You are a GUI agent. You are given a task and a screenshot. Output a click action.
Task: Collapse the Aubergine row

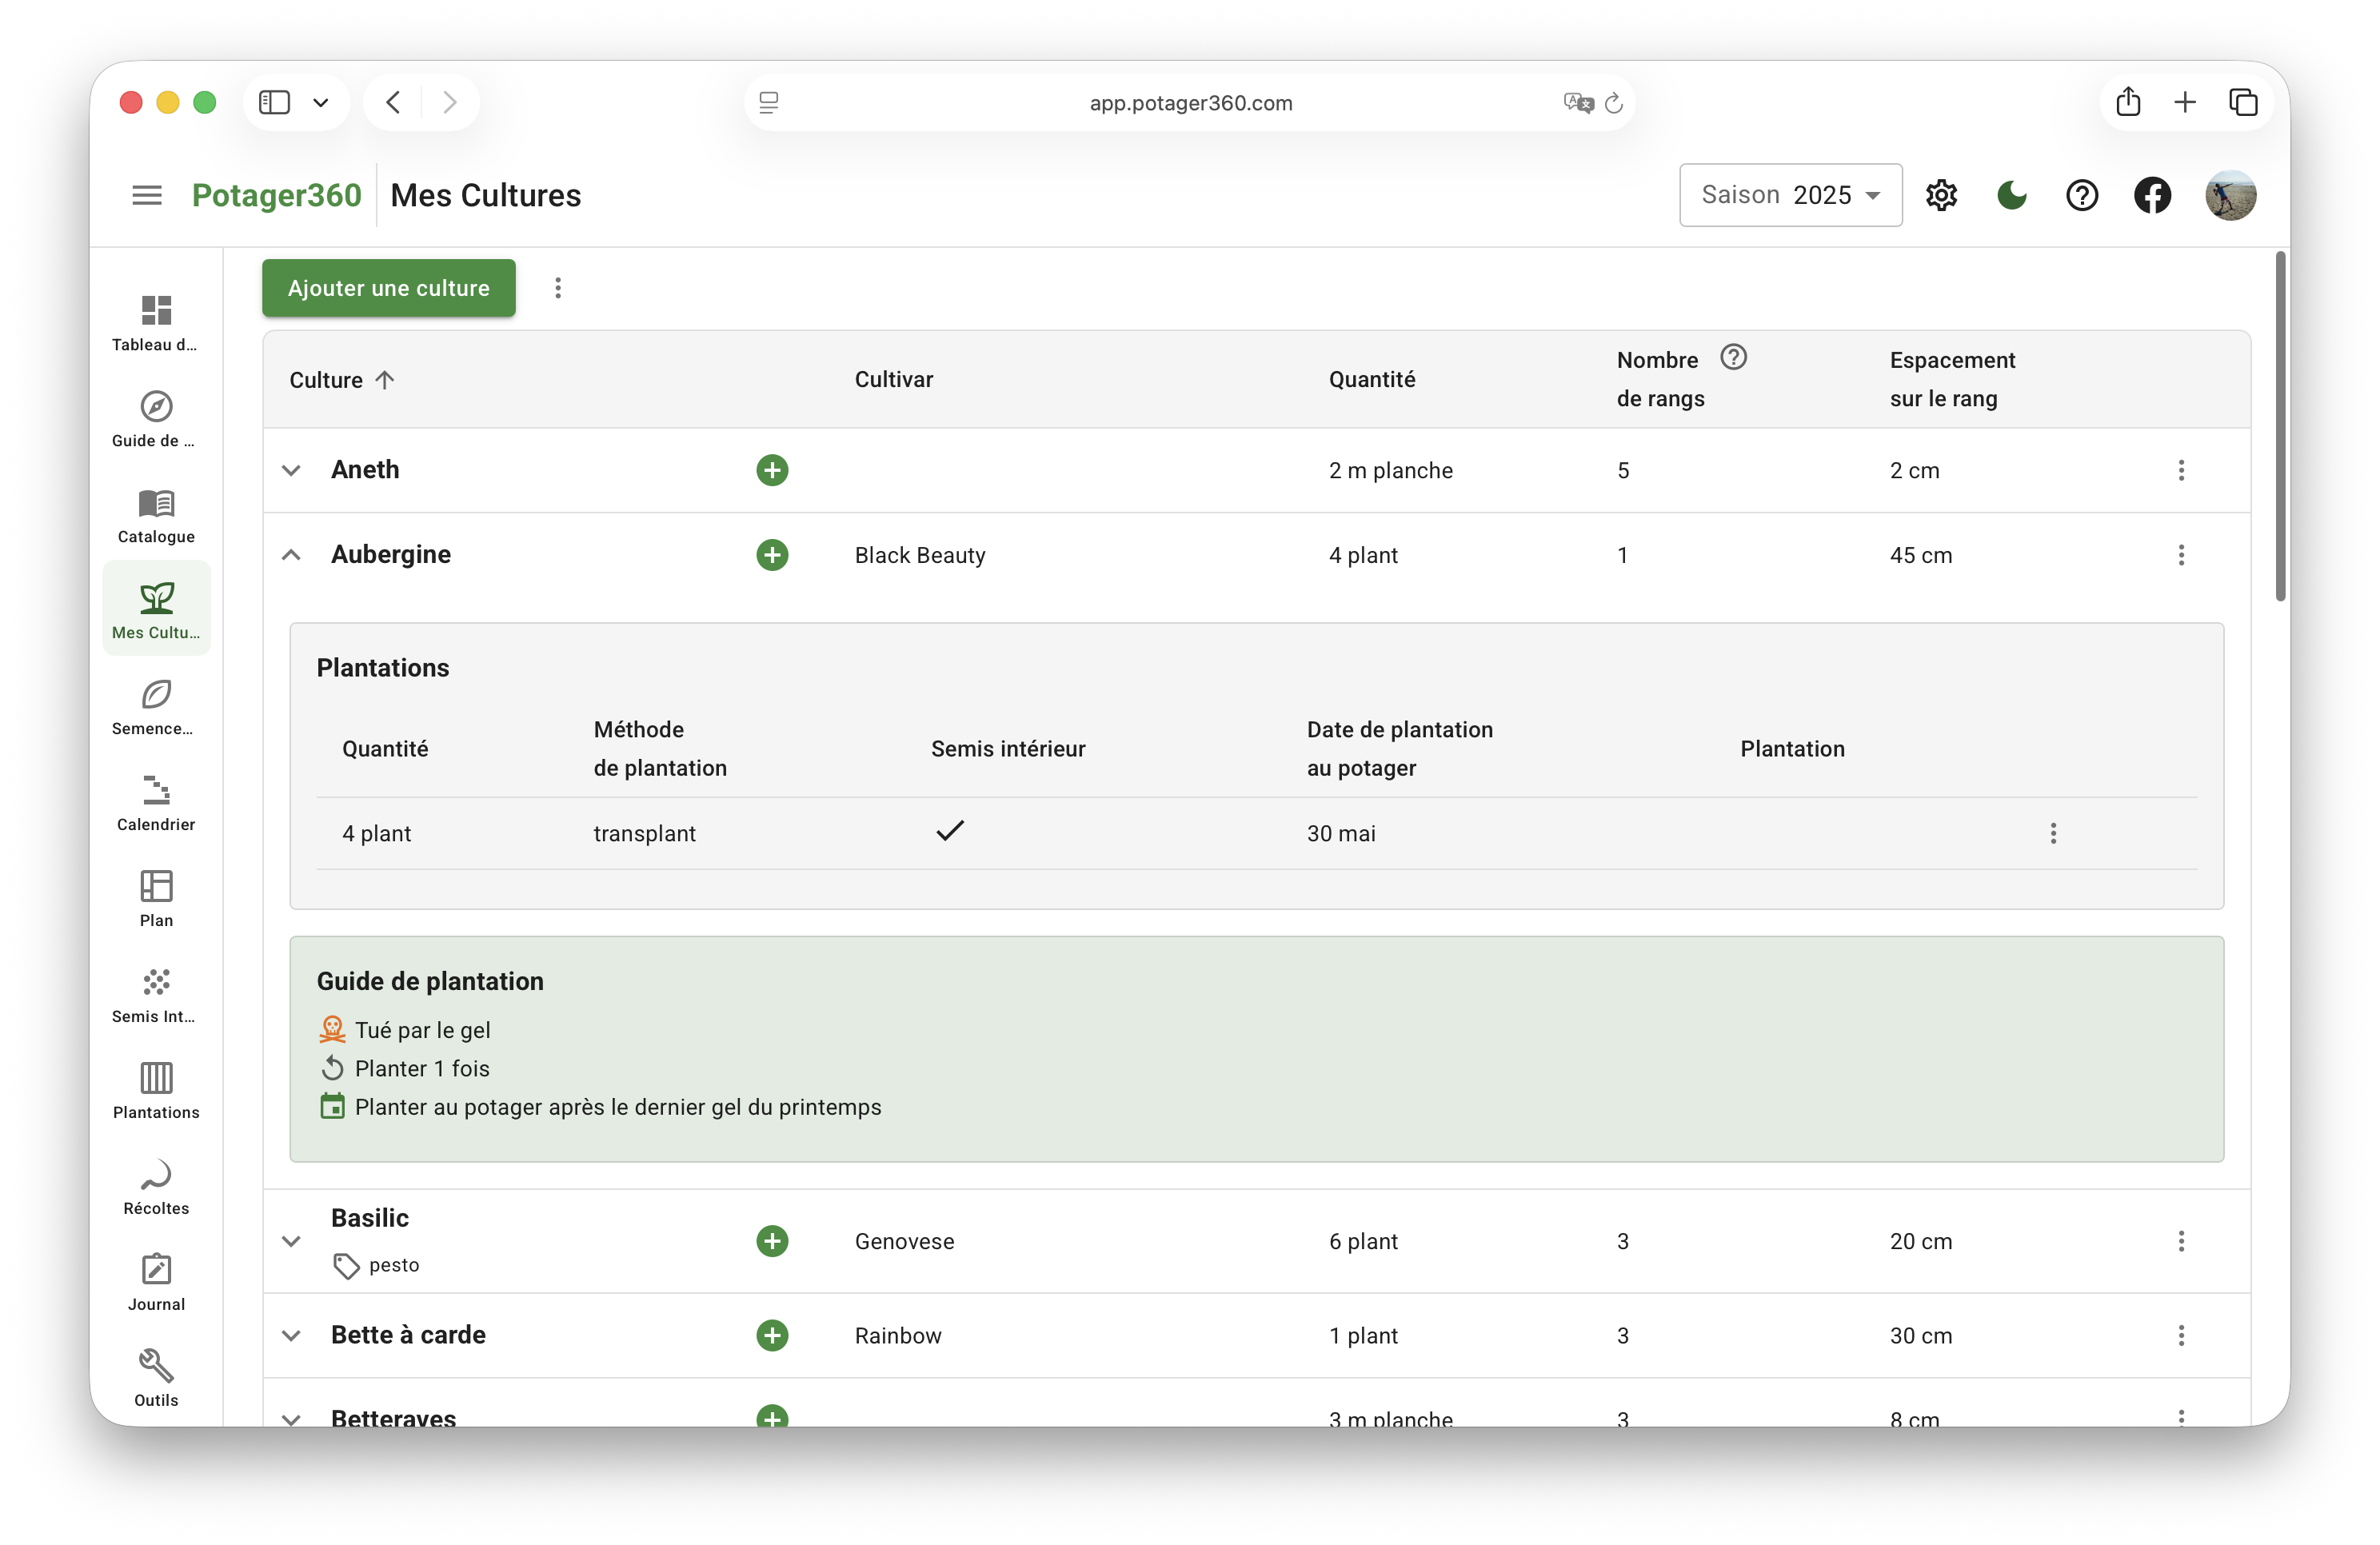pyautogui.click(x=291, y=555)
